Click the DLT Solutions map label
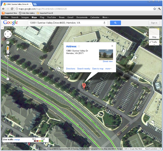This screenshot has width=163, height=151. 76,97
